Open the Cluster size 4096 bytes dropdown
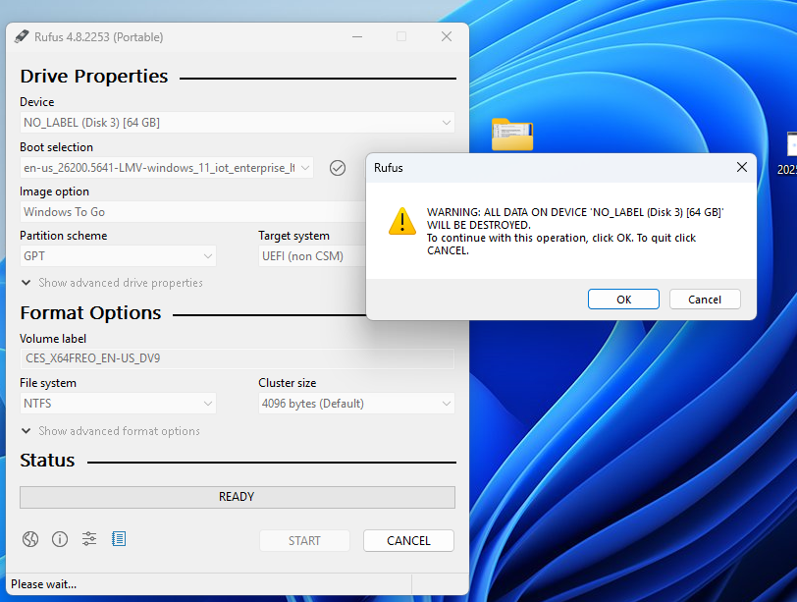Viewport: 797px width, 602px height. pyautogui.click(x=356, y=404)
